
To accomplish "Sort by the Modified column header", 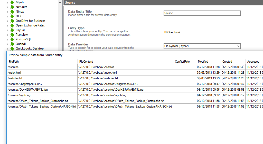I will pos(208,62).
